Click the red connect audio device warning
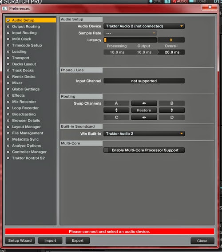This screenshot has width=222, height=252. 110,232
